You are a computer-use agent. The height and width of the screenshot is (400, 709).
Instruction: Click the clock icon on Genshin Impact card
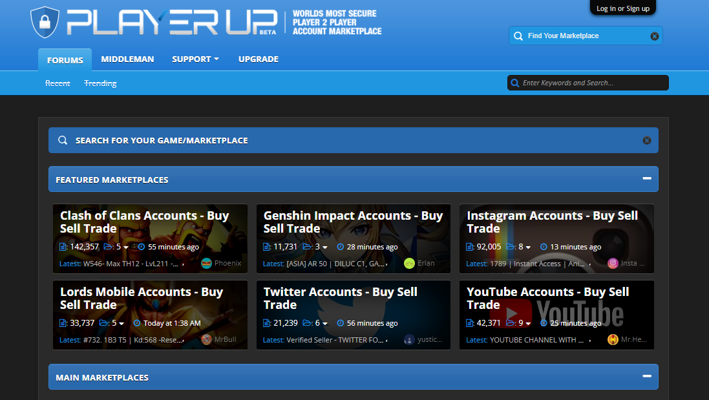pos(340,247)
